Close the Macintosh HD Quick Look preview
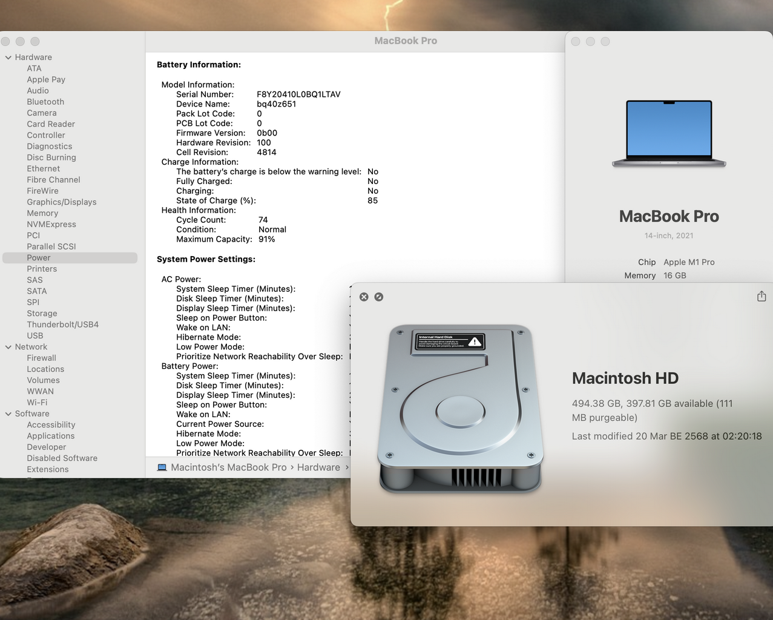The height and width of the screenshot is (620, 773). (364, 297)
